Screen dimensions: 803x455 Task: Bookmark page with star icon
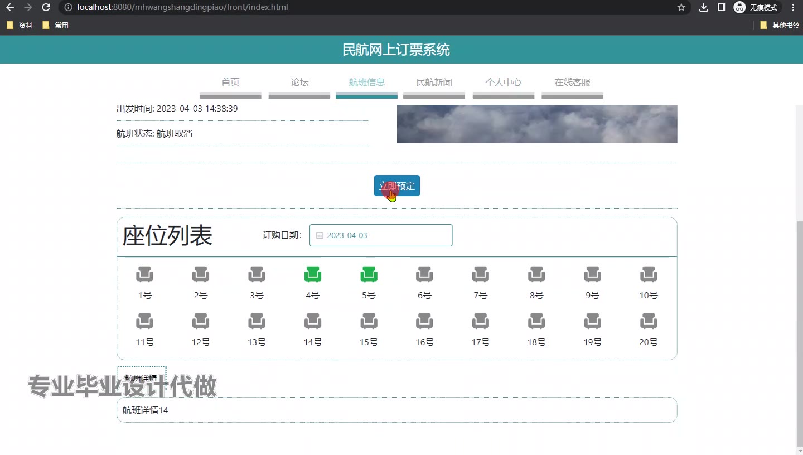pos(681,7)
